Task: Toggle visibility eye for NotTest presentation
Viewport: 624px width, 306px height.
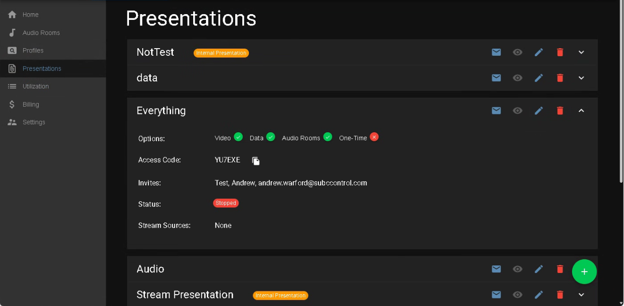Action: click(518, 52)
